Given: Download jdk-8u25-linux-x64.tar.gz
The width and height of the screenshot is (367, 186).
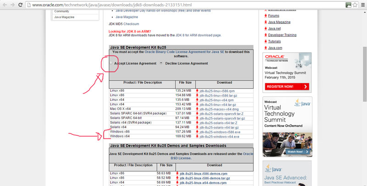Looking at the screenshot, I should pos(217,105).
